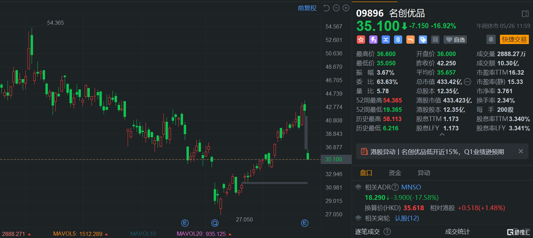Click the 27.050 low price annotation
Image resolution: width=533 pixels, height=238 pixels.
point(244,219)
